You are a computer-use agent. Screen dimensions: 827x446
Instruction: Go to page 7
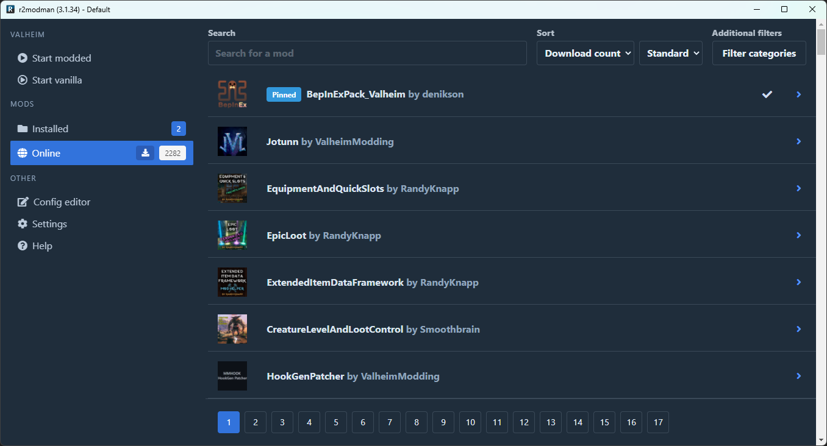pos(390,422)
